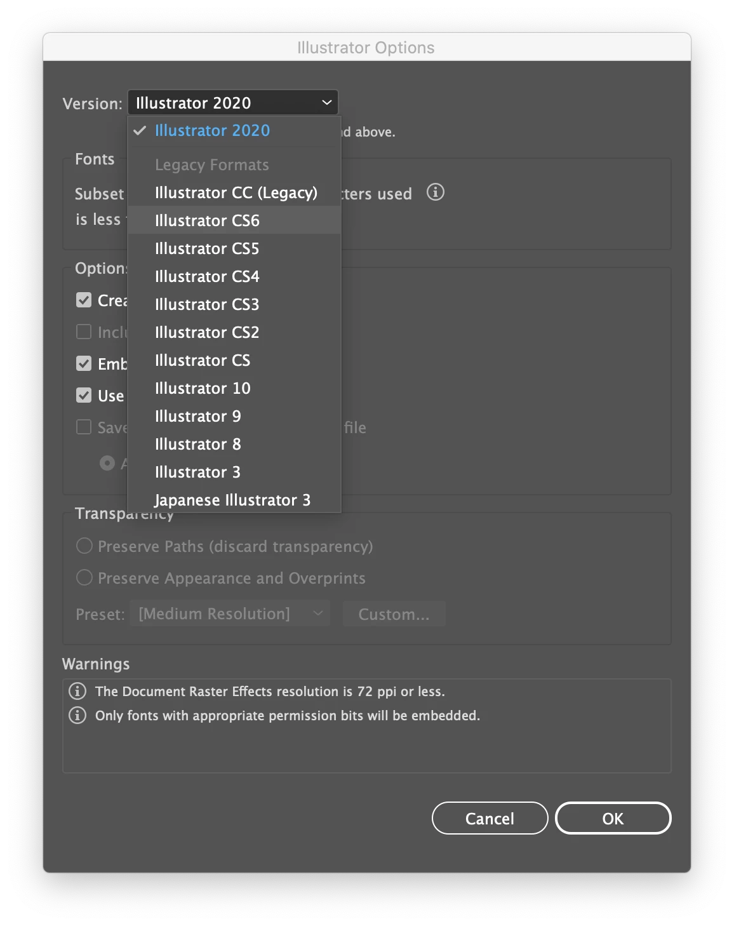Click the Legacy Formats header in dropdown
The height and width of the screenshot is (926, 734).
tap(212, 165)
